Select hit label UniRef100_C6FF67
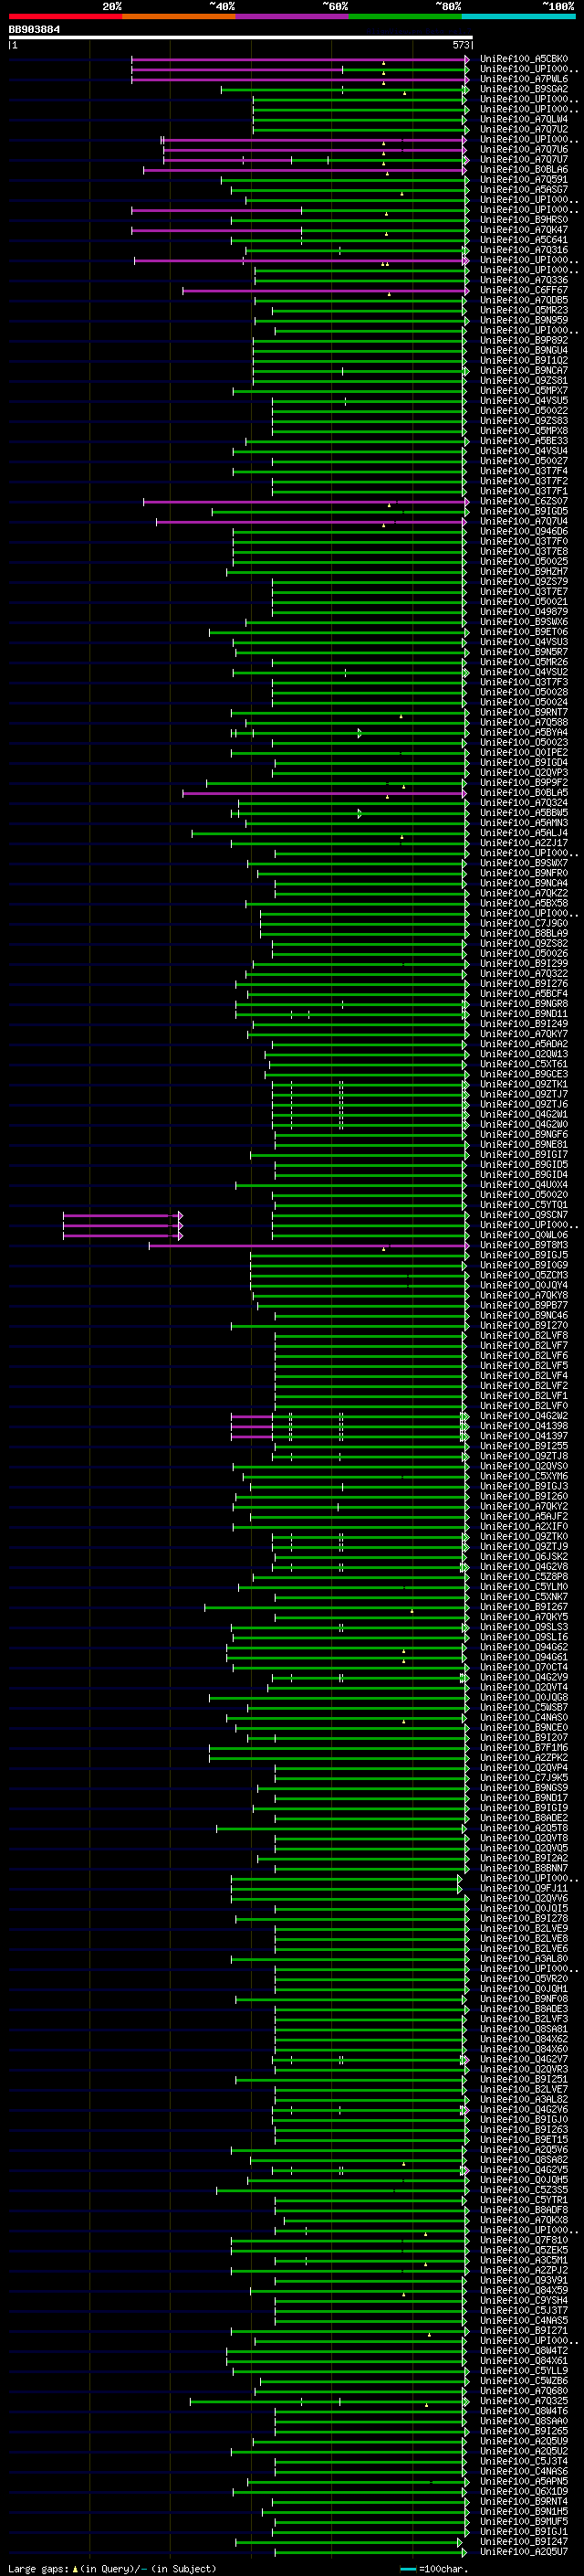 point(523,290)
